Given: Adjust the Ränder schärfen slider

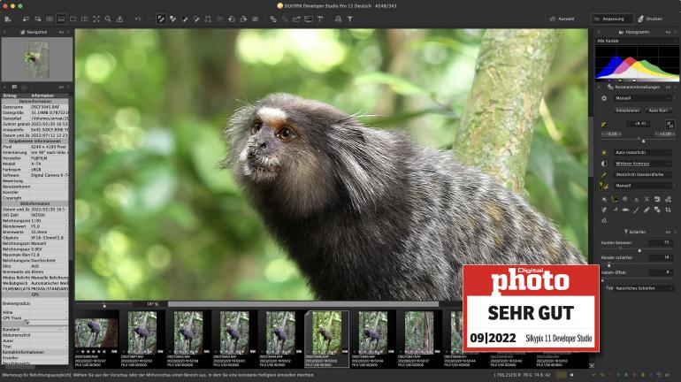Looking at the screenshot, I should point(608,264).
